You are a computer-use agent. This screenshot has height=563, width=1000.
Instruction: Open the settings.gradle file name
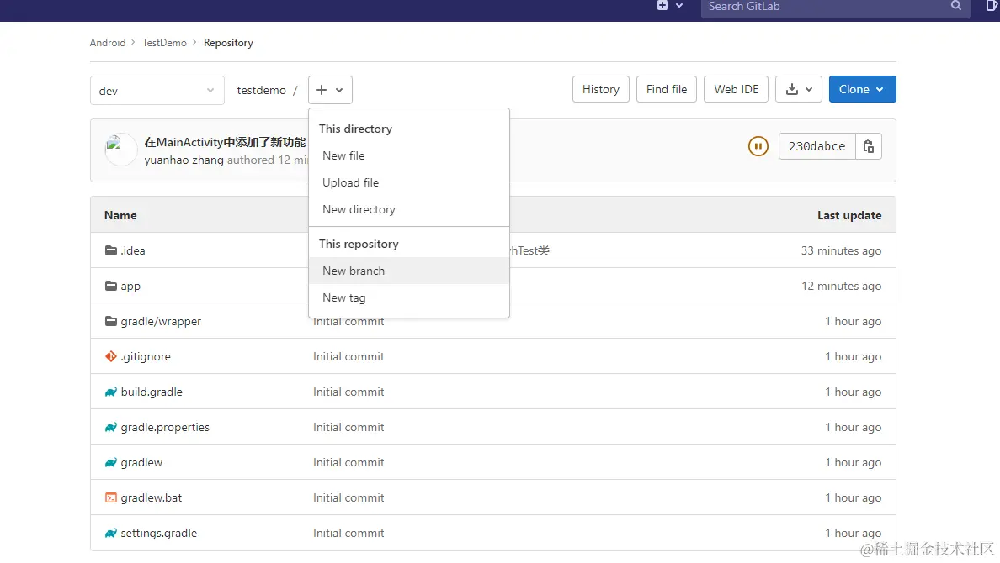pyautogui.click(x=159, y=533)
